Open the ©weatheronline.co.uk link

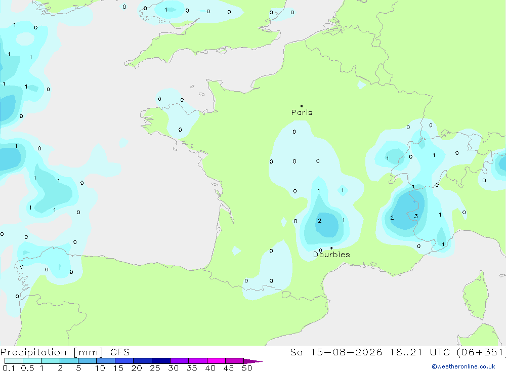pyautogui.click(x=463, y=366)
